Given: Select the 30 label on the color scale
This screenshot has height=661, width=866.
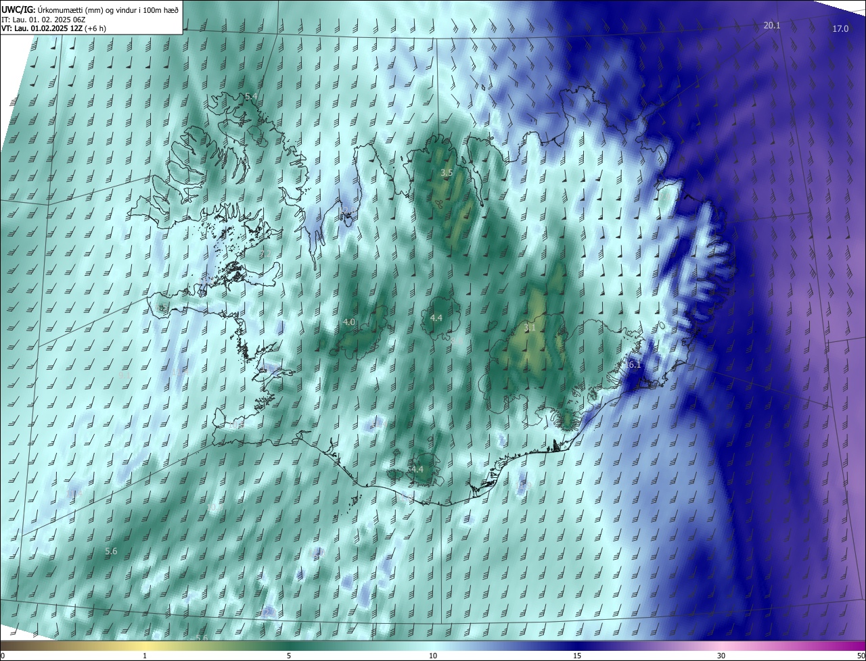Looking at the screenshot, I should [x=721, y=656].
